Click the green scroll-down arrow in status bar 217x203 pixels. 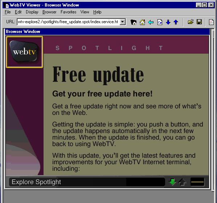point(172,182)
